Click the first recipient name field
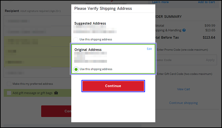 (x=37, y=21)
